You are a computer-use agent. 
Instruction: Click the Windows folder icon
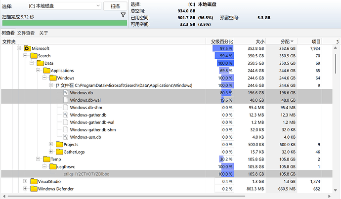(x=53, y=78)
